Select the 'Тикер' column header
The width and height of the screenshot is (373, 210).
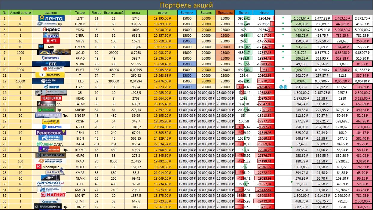point(80,13)
